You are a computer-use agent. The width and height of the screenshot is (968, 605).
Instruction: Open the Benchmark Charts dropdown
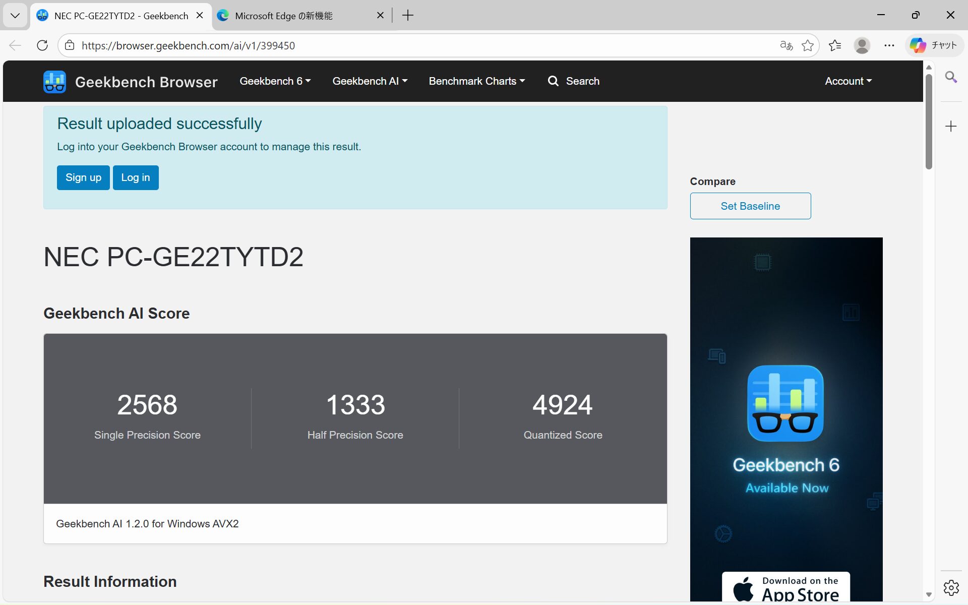tap(476, 81)
